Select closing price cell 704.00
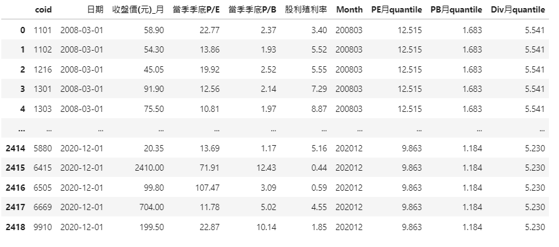559x247 pixels. tap(152, 207)
